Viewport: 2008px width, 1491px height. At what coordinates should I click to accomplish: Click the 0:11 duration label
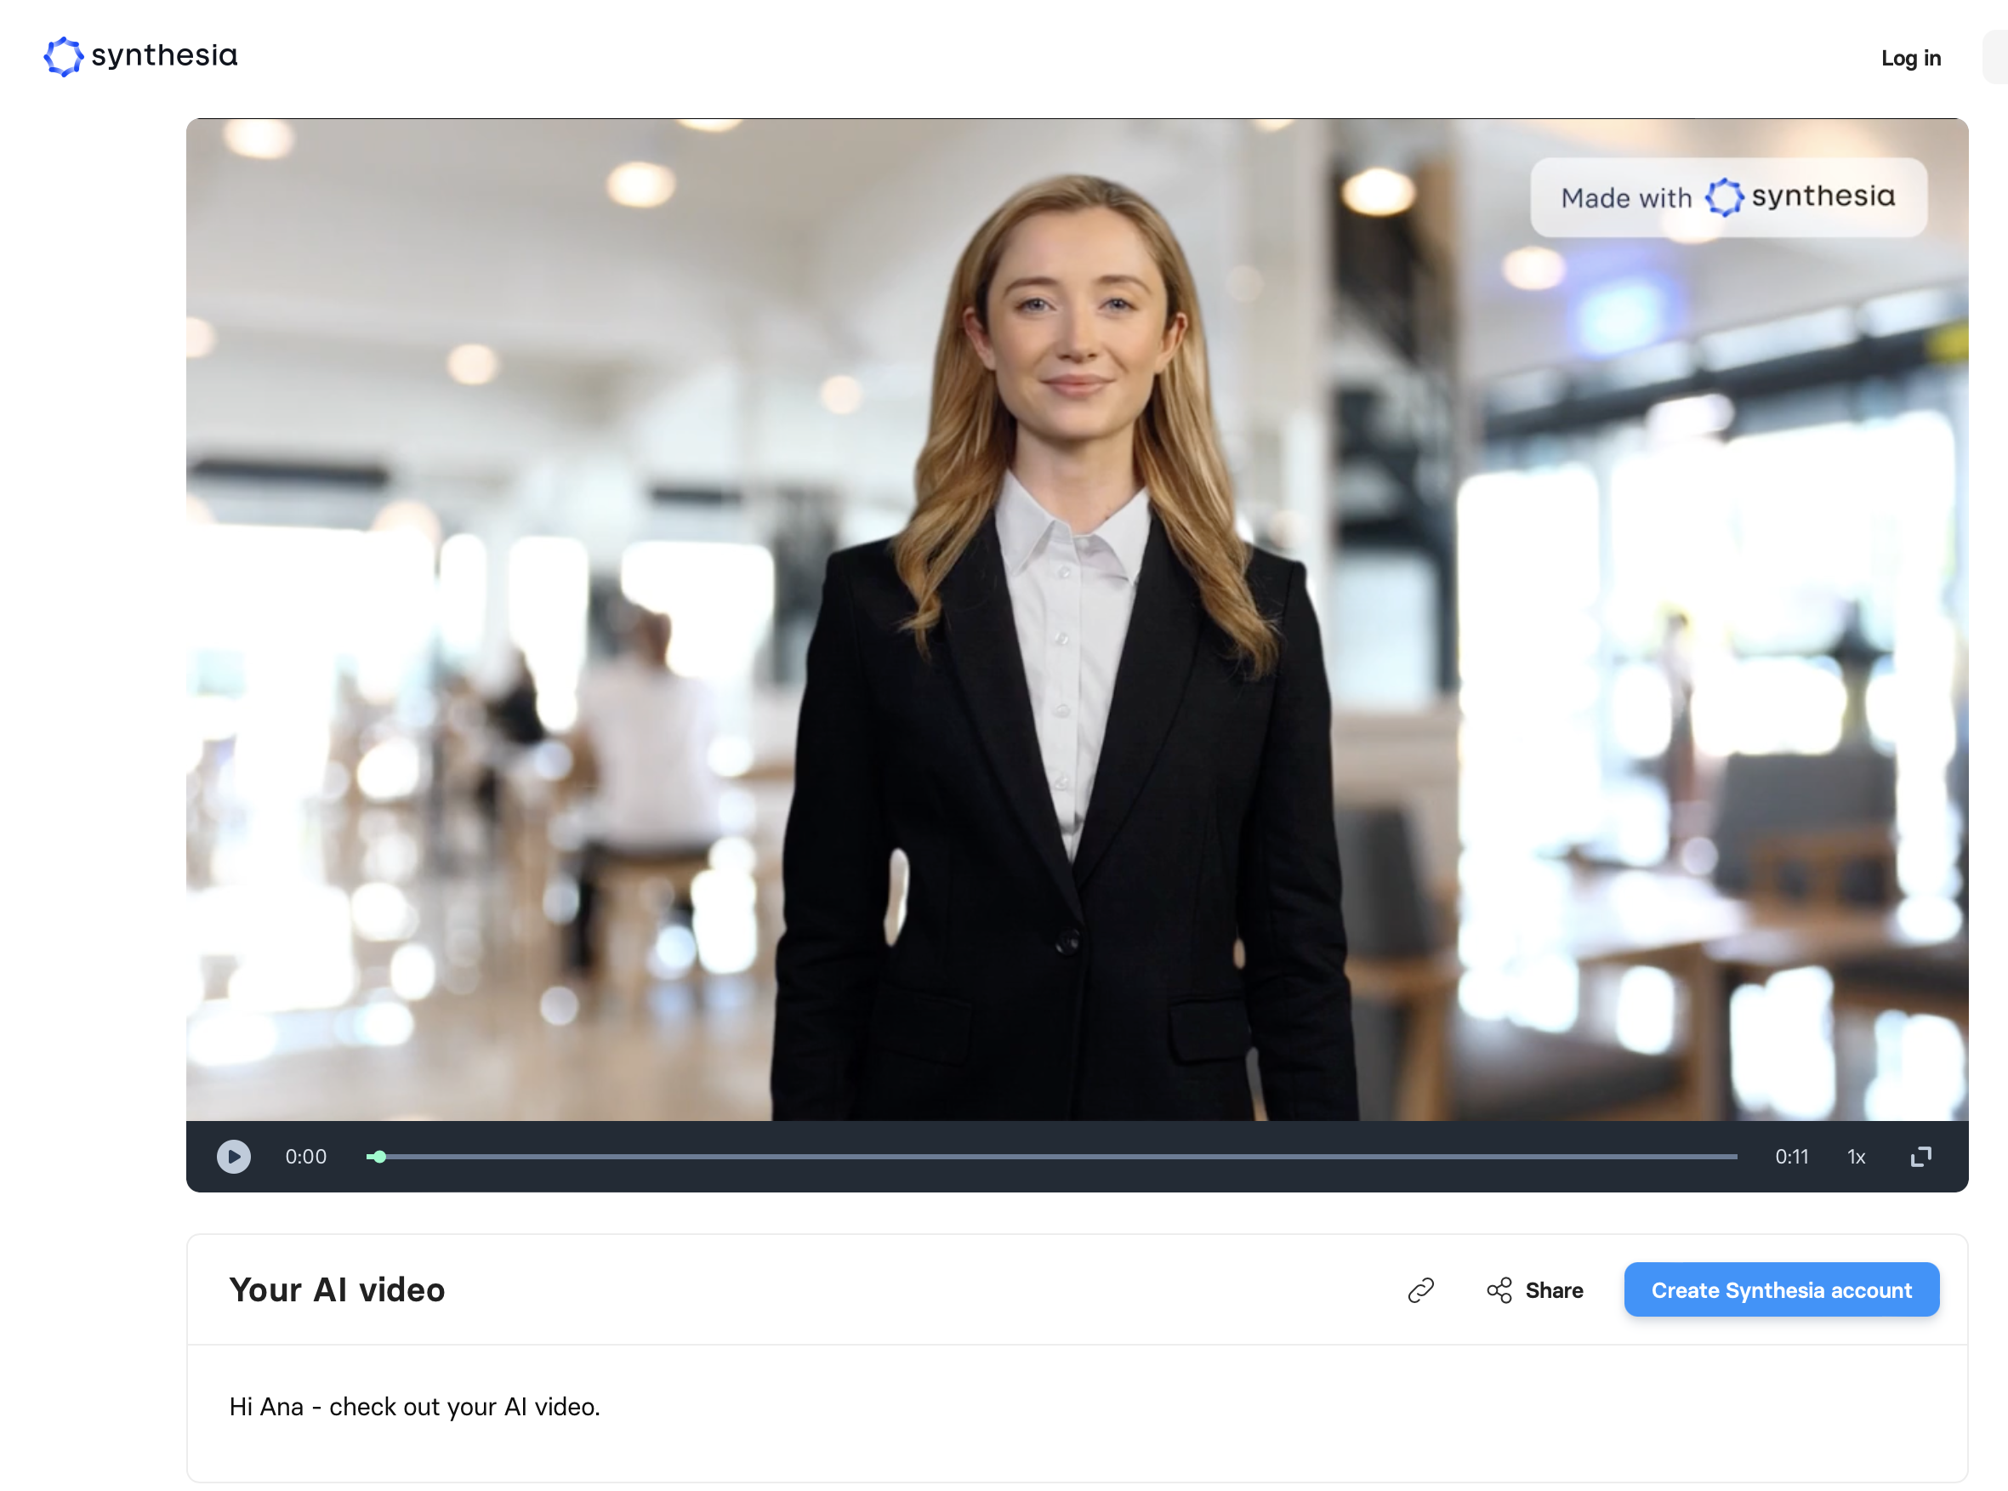[x=1790, y=1156]
